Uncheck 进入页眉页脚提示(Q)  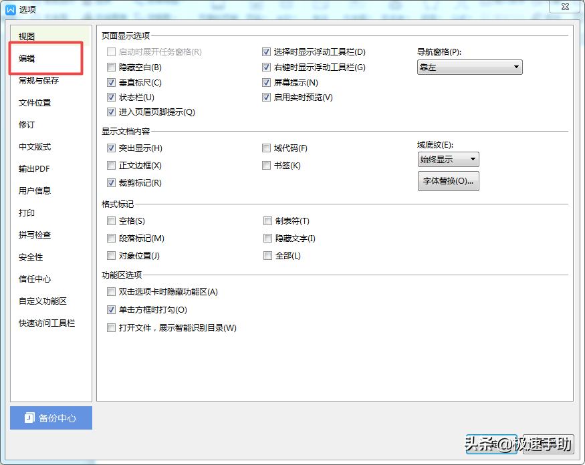pos(111,112)
